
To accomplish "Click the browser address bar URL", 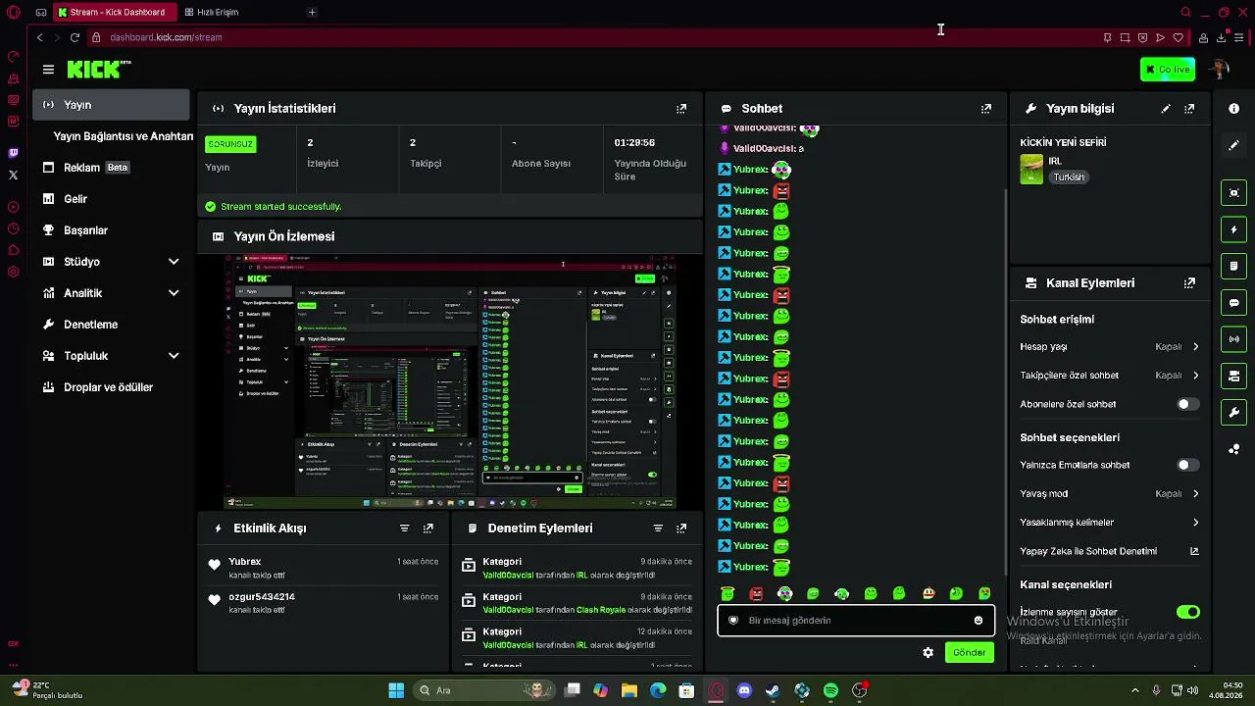I will 166,37.
